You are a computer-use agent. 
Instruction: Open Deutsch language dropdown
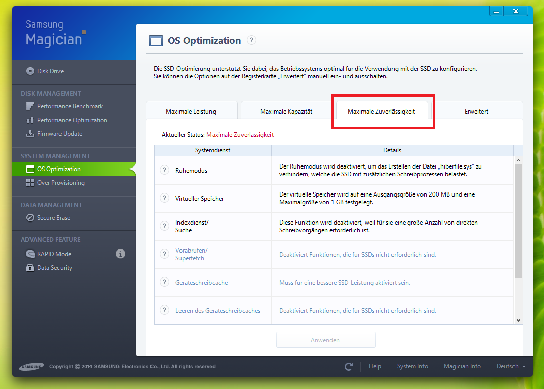coord(510,366)
